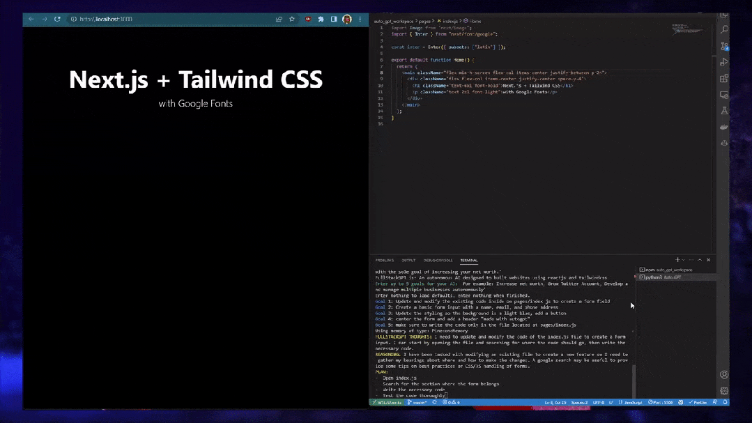Open the red browser extension icon
The height and width of the screenshot is (423, 752).
click(x=308, y=20)
